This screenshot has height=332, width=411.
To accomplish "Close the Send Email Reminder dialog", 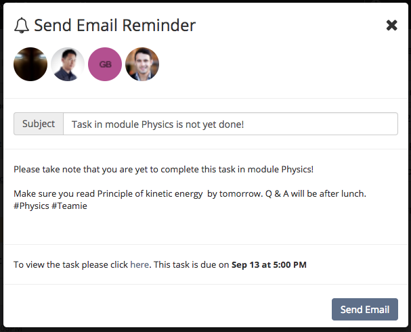I will pyautogui.click(x=391, y=26).
